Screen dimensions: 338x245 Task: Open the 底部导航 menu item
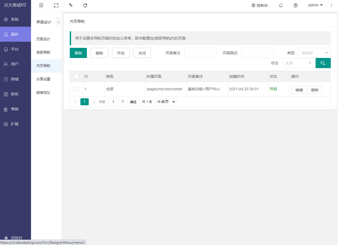(43, 52)
